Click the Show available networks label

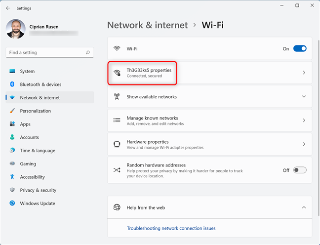152,97
